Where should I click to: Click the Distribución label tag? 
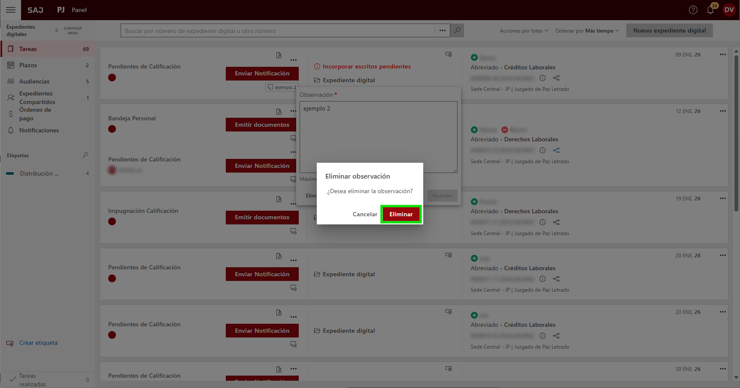tap(39, 173)
